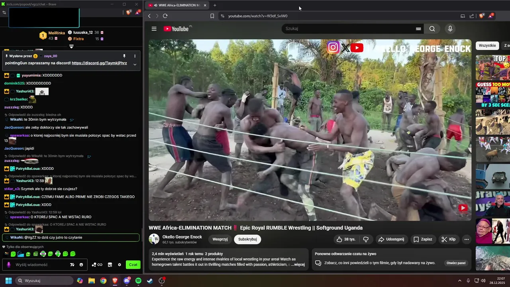Send message with green Czat button

point(133,265)
